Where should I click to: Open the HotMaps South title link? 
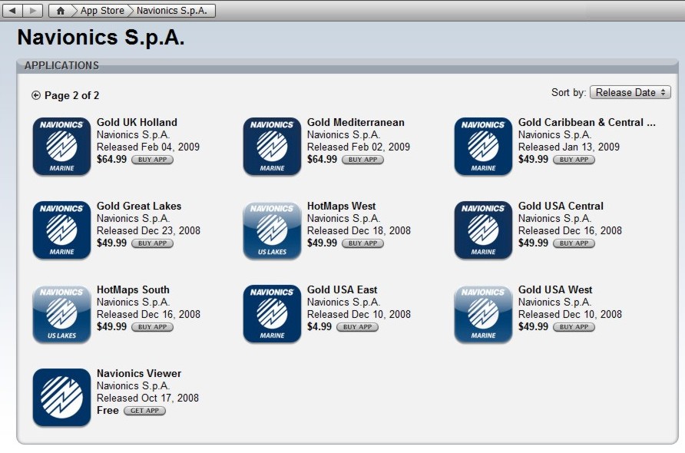click(x=133, y=290)
